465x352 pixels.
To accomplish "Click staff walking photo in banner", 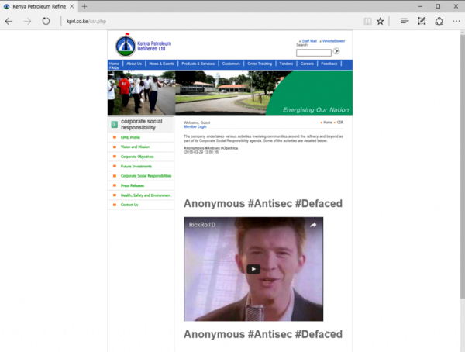I will point(141,92).
